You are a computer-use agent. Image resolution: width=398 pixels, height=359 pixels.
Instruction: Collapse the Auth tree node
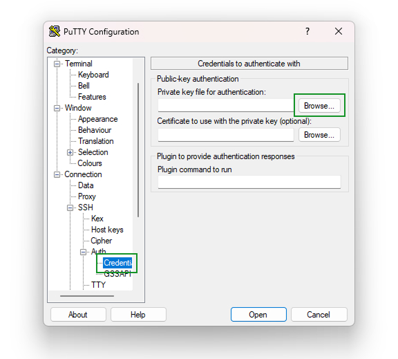point(83,252)
